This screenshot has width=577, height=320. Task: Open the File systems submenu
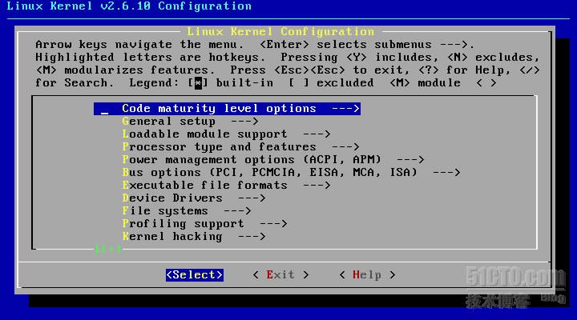pos(187,211)
